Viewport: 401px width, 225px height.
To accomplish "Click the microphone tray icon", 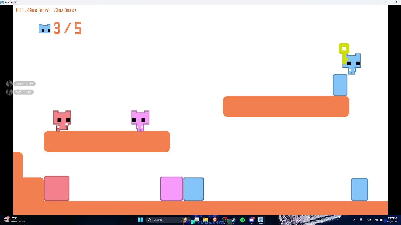I will coord(361,220).
